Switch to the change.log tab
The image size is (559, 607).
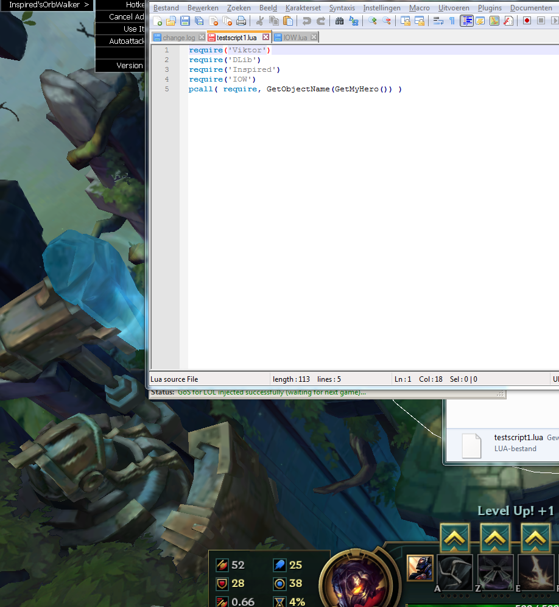pyautogui.click(x=178, y=38)
